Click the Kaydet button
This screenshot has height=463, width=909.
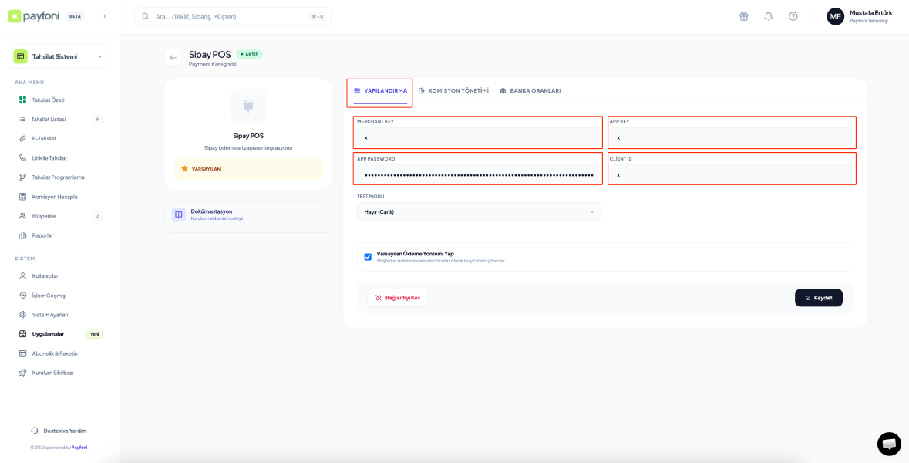point(818,298)
